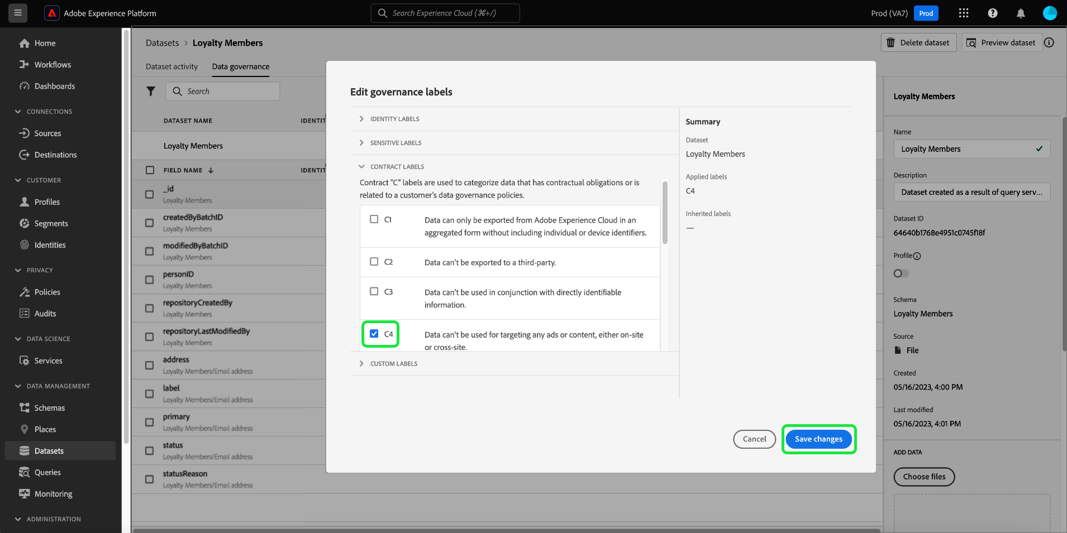Collapse the Connections sidebar group
Image resolution: width=1067 pixels, height=533 pixels.
click(x=18, y=112)
